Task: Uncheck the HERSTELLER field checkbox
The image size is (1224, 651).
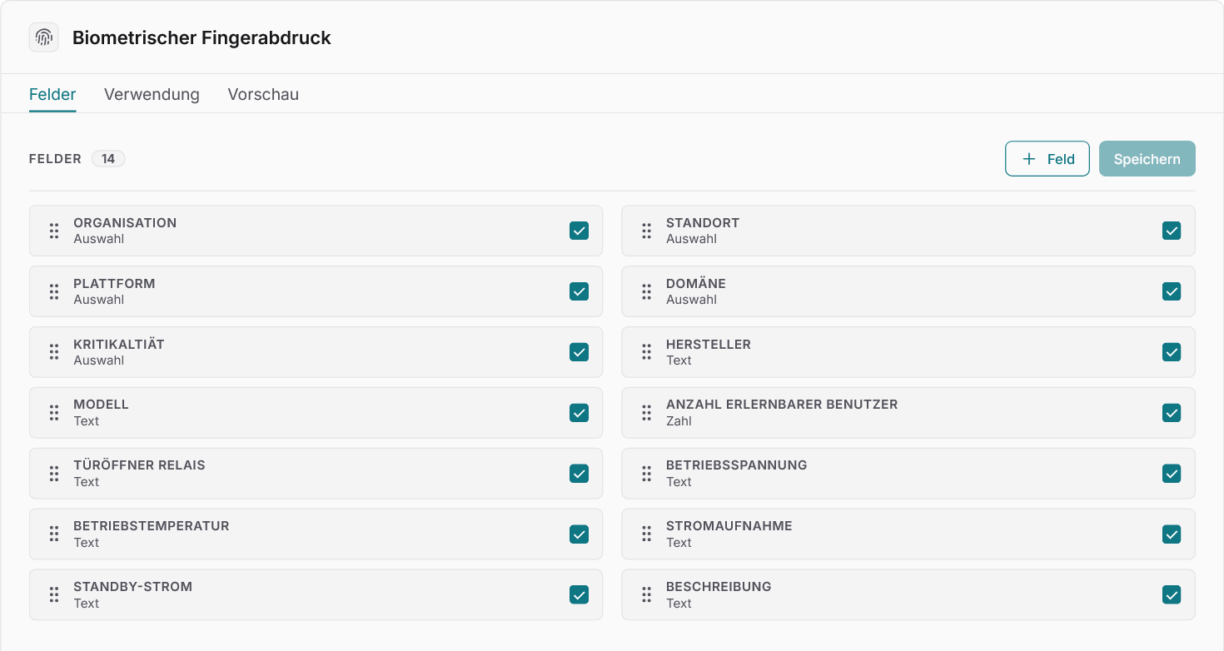Action: point(1172,352)
